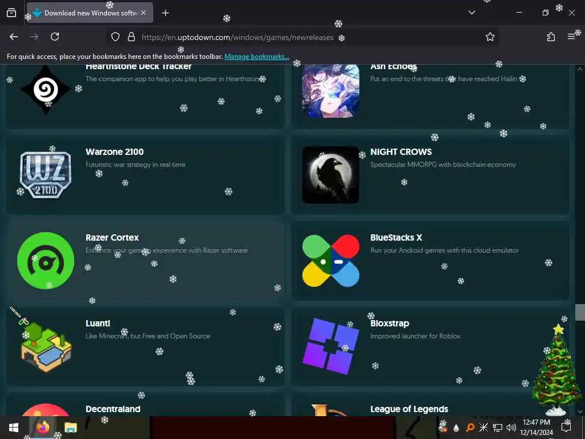Open the Ash Echoes artwork icon
This screenshot has width=585, height=439.
[331, 91]
